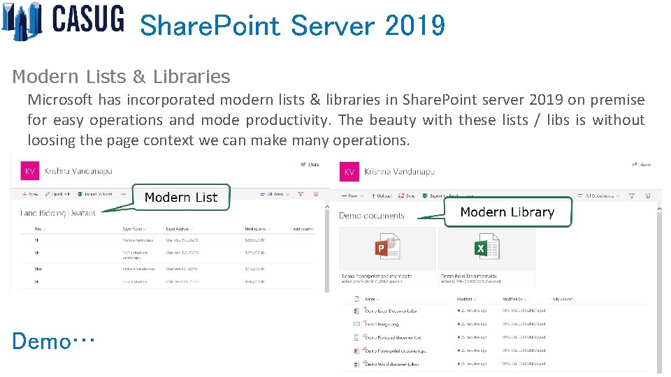Click Excel file icon in Demo Excel row
The image size is (671, 377).
(356, 311)
